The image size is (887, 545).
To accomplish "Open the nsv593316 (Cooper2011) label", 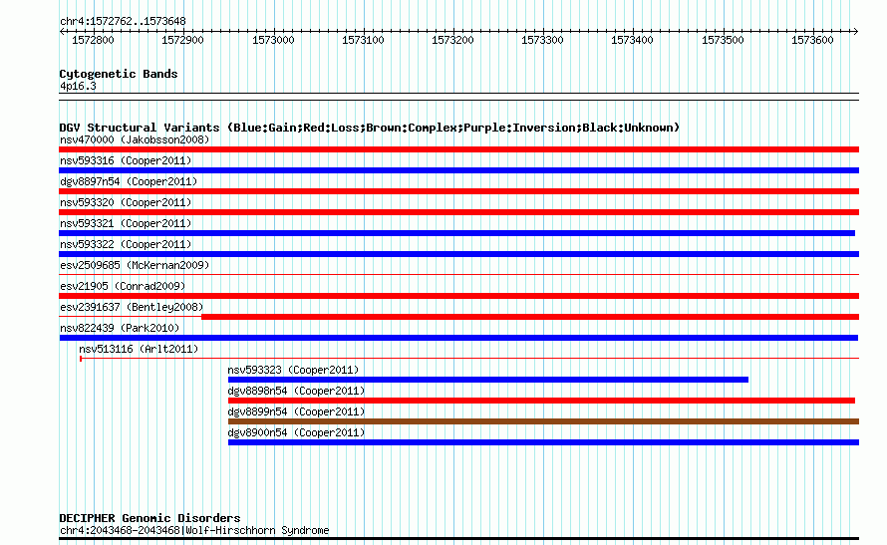I will pyautogui.click(x=126, y=160).
